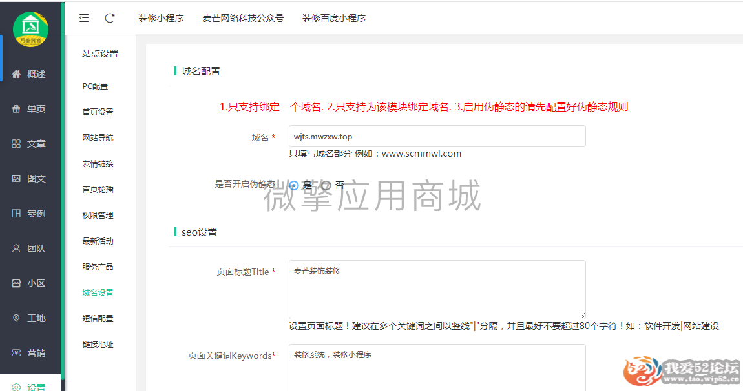
Task: Click the red domain binding notice text
Action: tap(424, 107)
